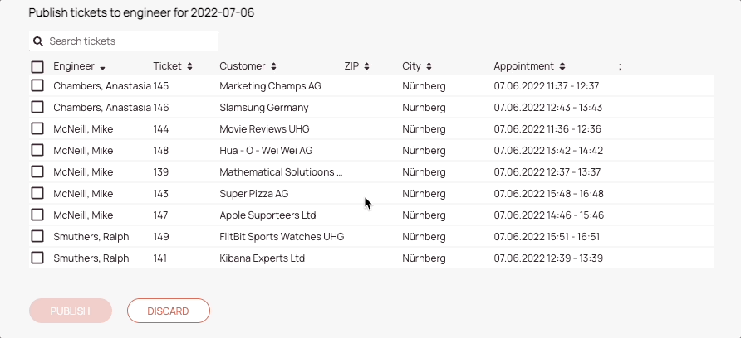The width and height of the screenshot is (741, 338).
Task: Click the Publish button
Action: point(71,311)
